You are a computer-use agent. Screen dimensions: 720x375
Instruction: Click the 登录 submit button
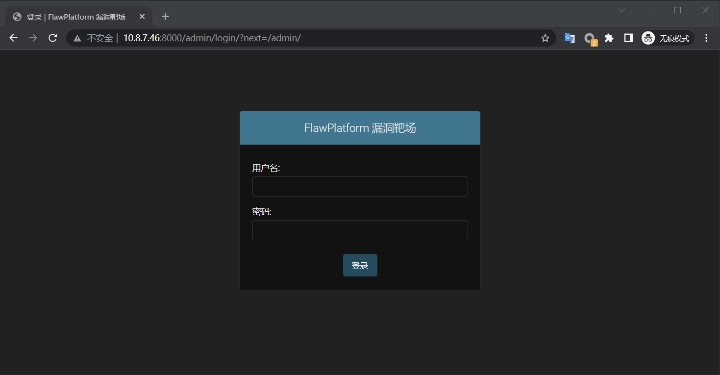point(360,265)
